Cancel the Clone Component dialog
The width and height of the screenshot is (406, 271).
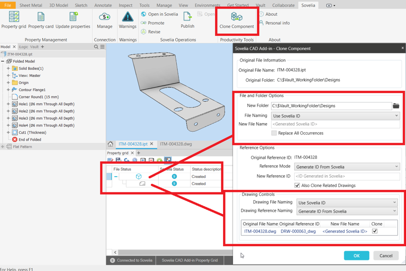pos(386,255)
